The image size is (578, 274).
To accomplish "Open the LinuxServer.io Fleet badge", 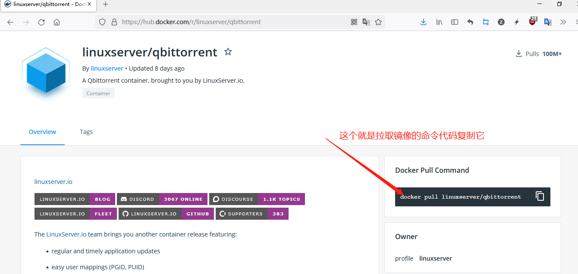I will click(75, 214).
